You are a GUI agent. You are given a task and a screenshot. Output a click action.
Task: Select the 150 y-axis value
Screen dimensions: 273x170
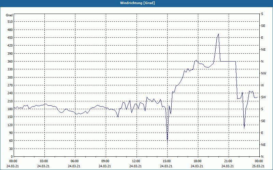(x=10, y=117)
